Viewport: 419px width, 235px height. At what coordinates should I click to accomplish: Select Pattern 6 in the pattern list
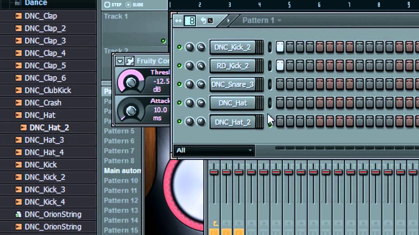119,141
